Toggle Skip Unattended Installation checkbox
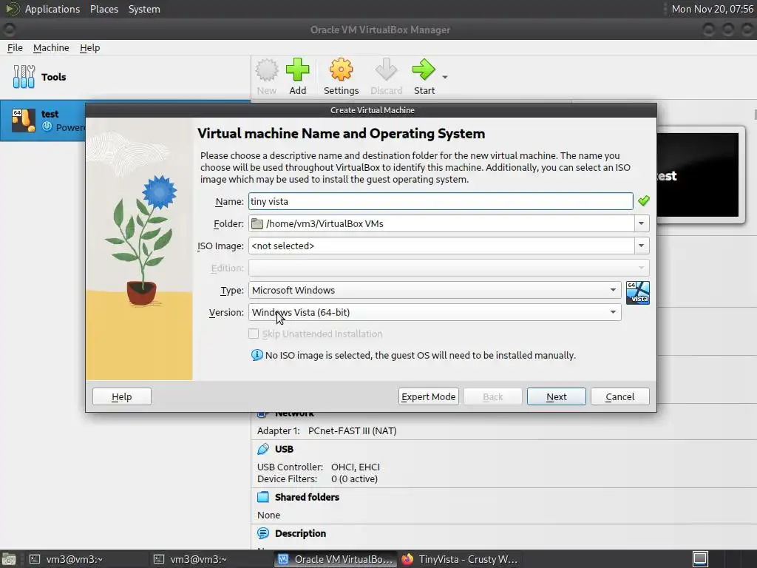This screenshot has height=568, width=757. click(254, 334)
